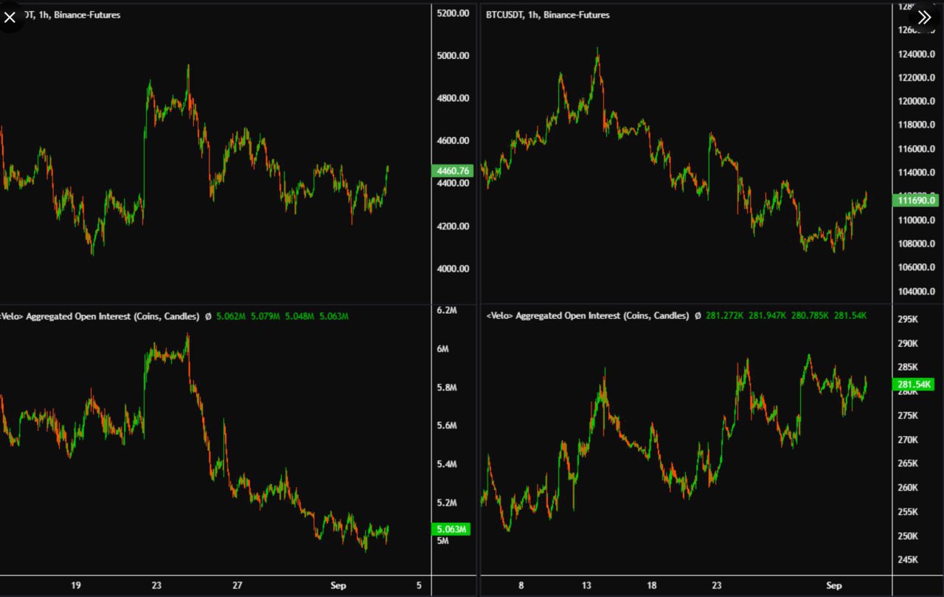Click the 27 date on the left time axis
The image size is (944, 597).
tap(237, 586)
